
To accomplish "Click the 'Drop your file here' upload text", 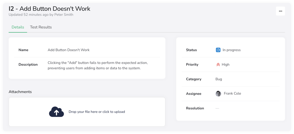I will [x=97, y=112].
